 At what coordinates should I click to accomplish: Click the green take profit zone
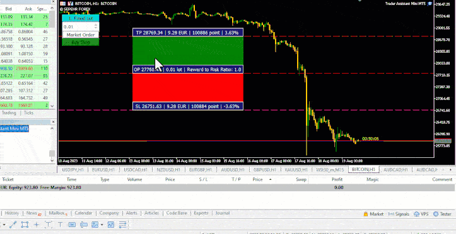(x=188, y=50)
